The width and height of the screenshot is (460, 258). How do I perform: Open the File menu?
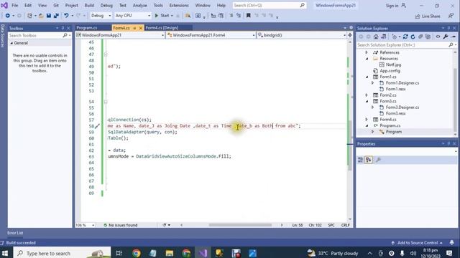(x=14, y=5)
